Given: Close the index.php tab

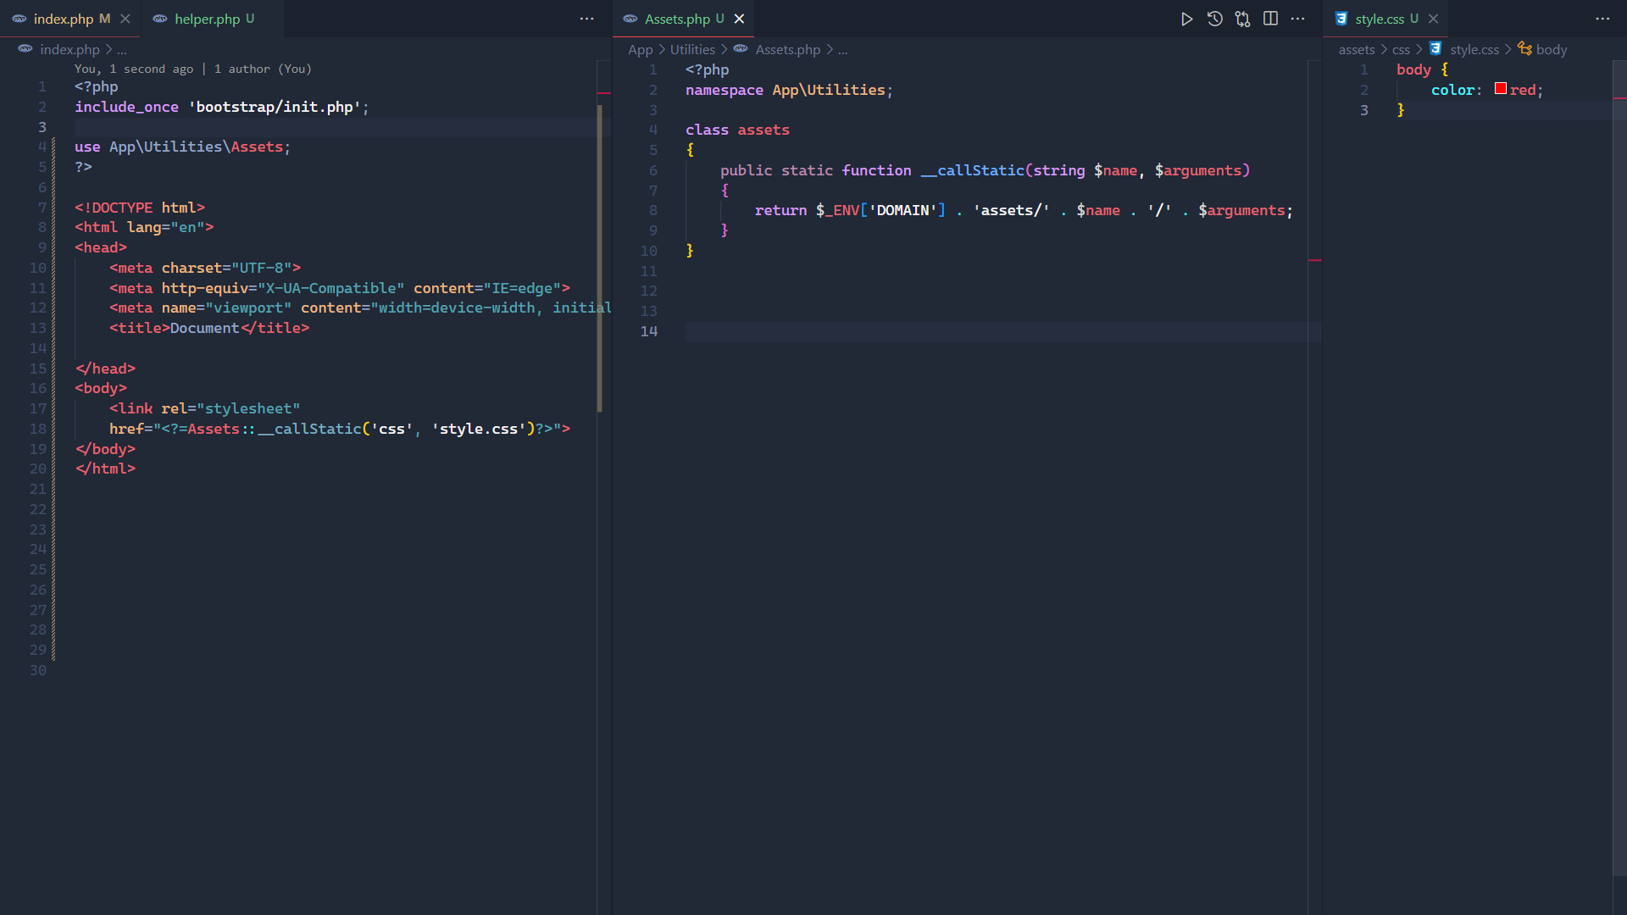Looking at the screenshot, I should click(125, 19).
